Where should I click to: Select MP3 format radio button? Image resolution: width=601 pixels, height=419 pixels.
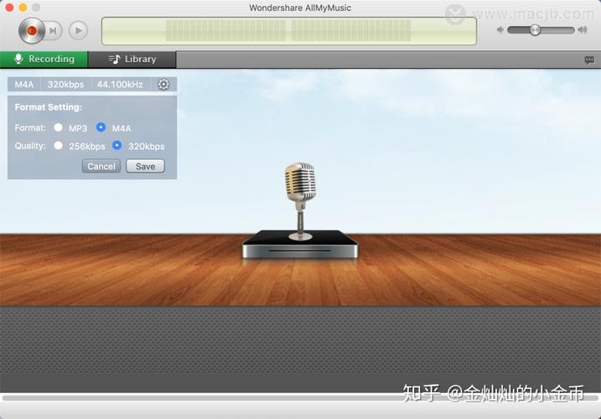59,127
